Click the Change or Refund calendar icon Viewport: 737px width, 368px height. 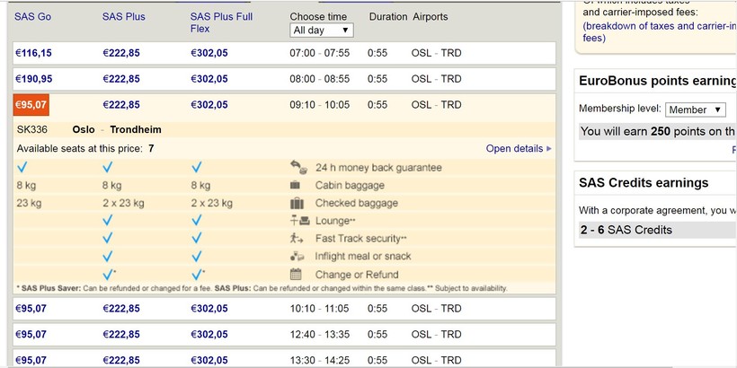click(x=296, y=274)
